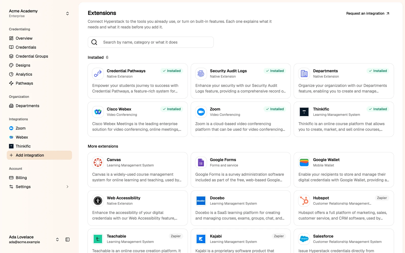Click the Installed badge on Cisco Webex
The height and width of the screenshot is (253, 405).
[x=172, y=109]
